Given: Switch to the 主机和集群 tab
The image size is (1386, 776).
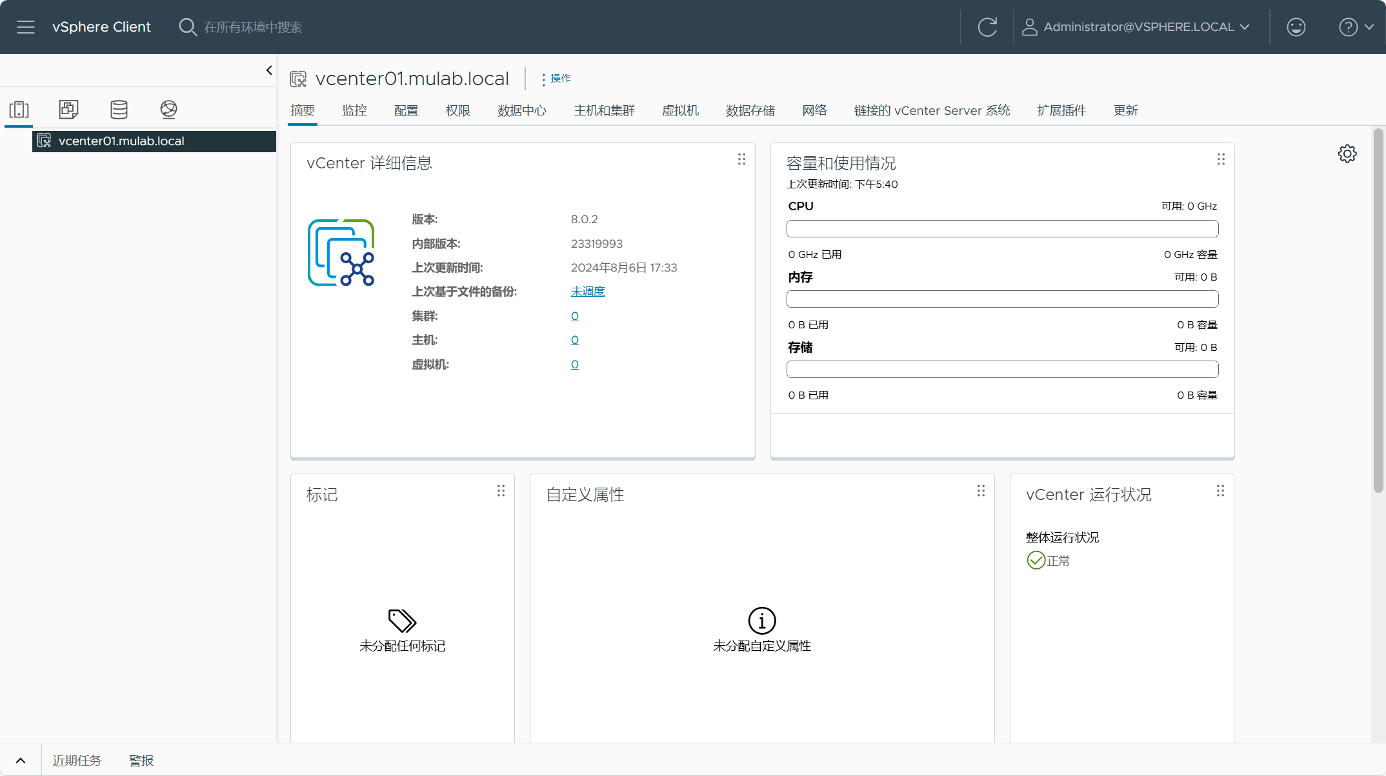Looking at the screenshot, I should [605, 110].
